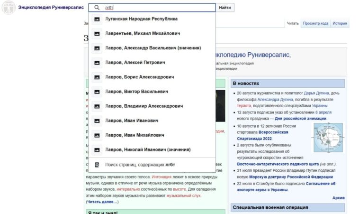
Task: Pick Лавров, Александр Васильевич (значения) suggestion
Action: pyautogui.click(x=153, y=48)
